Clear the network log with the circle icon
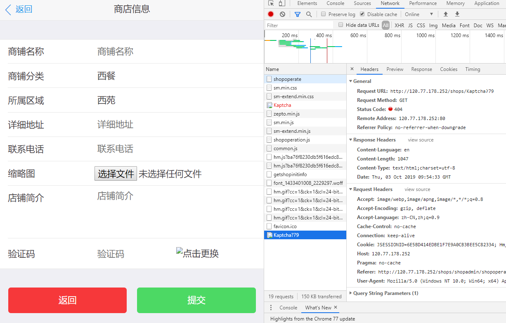The height and width of the screenshot is (323, 506). 281,14
